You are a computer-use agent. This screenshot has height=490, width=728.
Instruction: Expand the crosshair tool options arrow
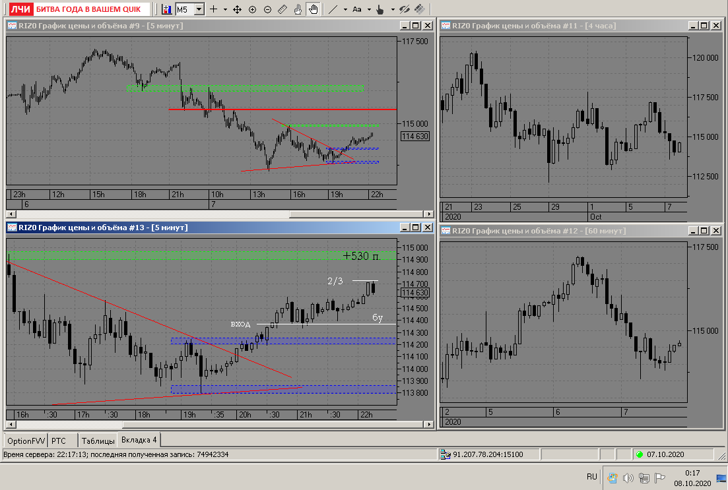point(225,9)
